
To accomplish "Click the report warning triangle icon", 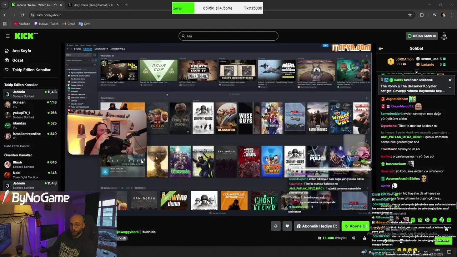I will pos(365,238).
